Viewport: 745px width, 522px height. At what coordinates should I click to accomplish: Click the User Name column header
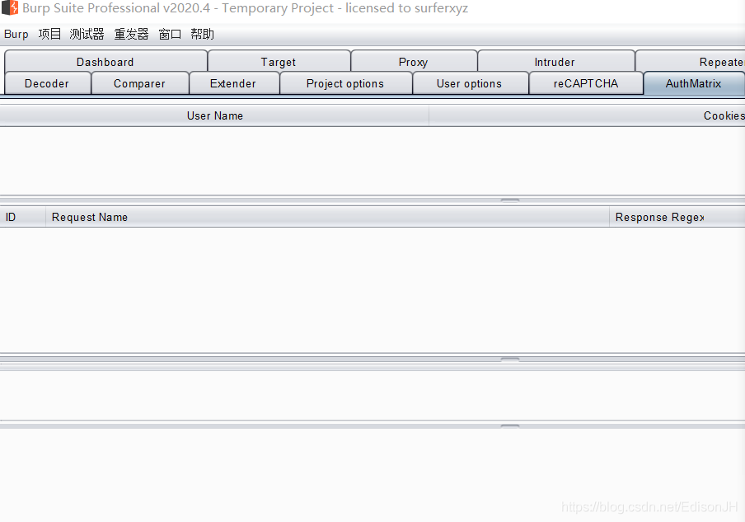pyautogui.click(x=214, y=115)
